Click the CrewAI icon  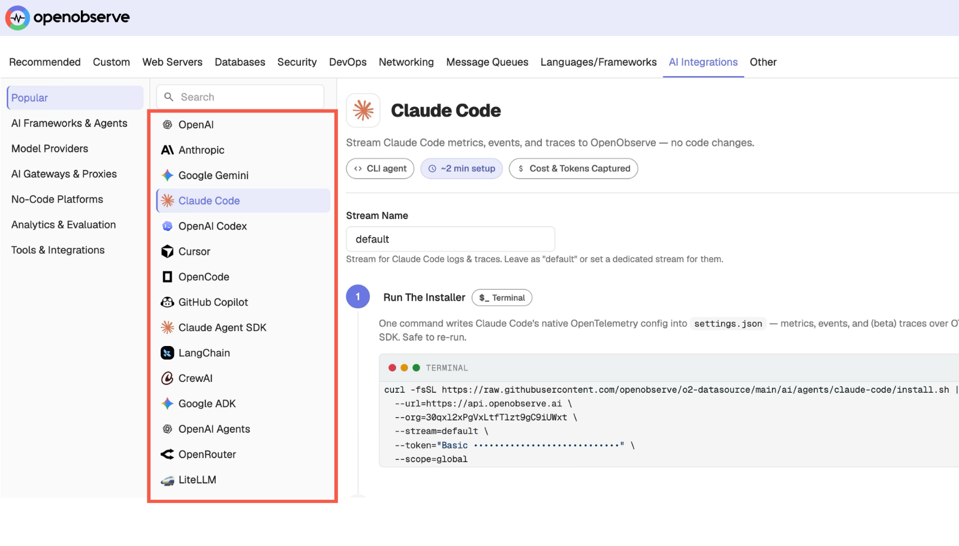[167, 378]
